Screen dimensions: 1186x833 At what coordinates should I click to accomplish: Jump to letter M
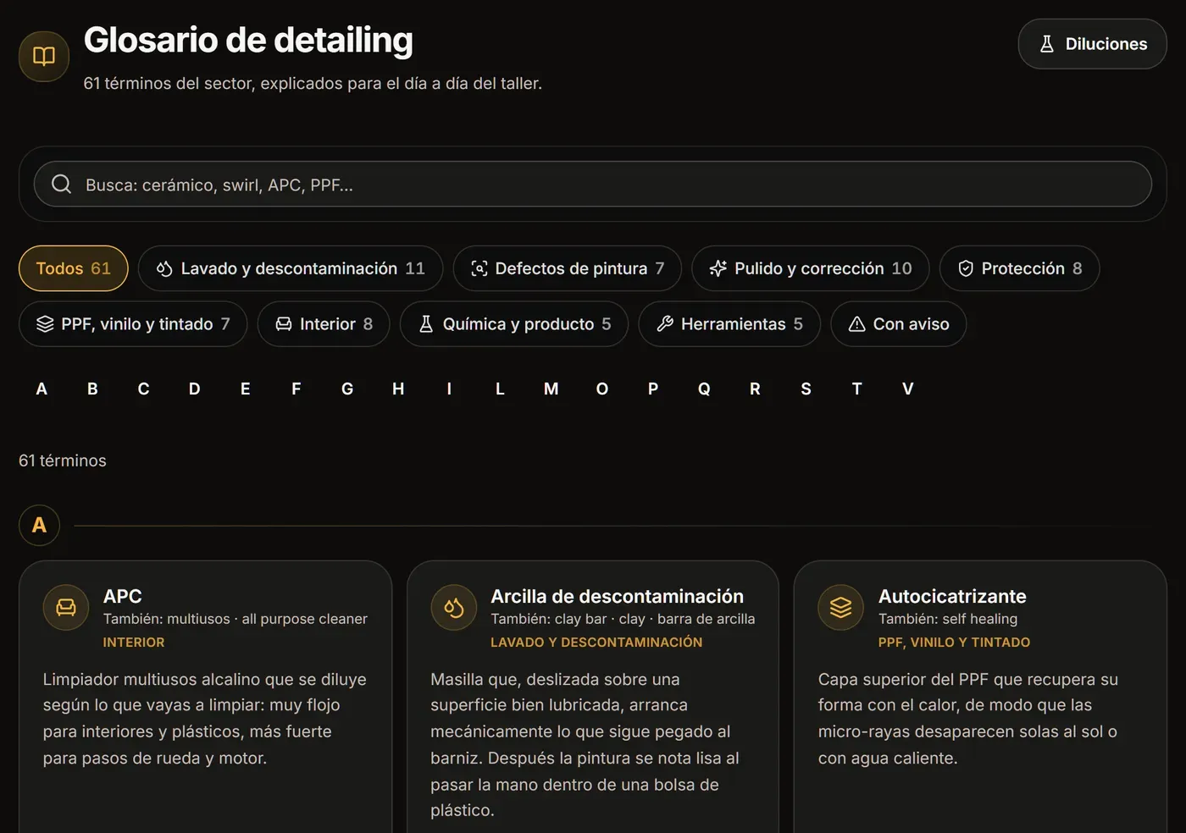tap(551, 389)
